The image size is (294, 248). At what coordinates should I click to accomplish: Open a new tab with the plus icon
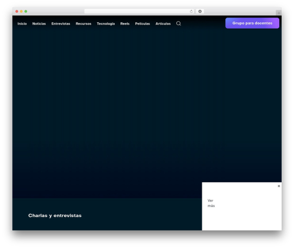(279, 13)
